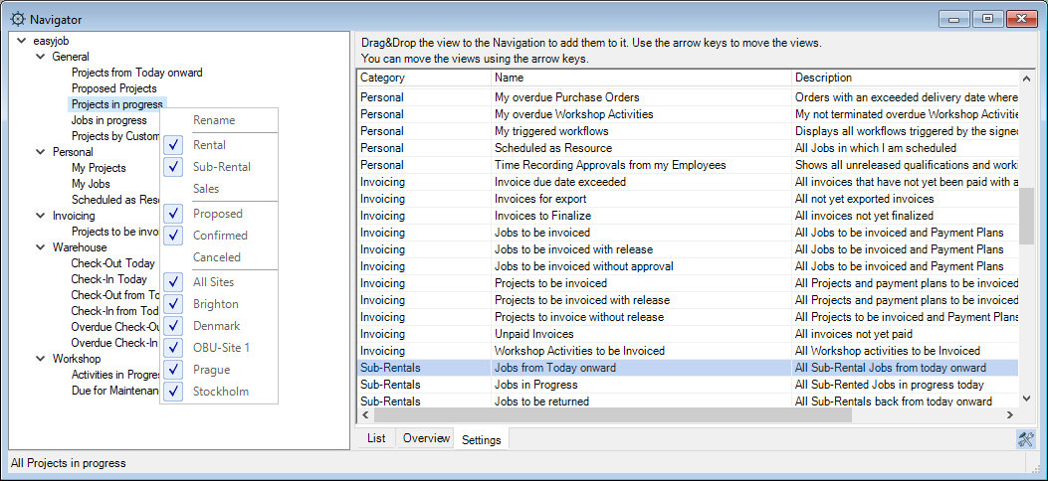The image size is (1048, 481).
Task: Collapse the Warehouse tree section
Action: click(x=40, y=247)
